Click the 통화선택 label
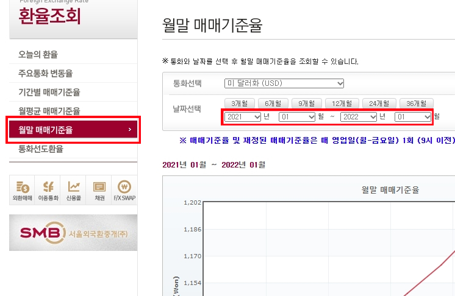 point(187,83)
